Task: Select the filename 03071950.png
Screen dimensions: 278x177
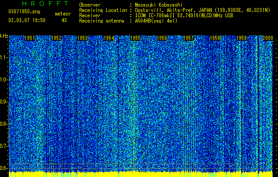Action: (24, 12)
